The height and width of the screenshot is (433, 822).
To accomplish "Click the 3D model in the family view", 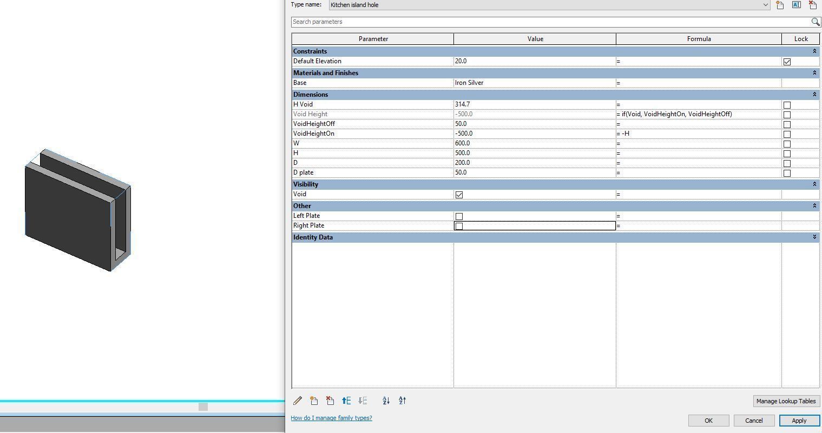I will tap(77, 210).
